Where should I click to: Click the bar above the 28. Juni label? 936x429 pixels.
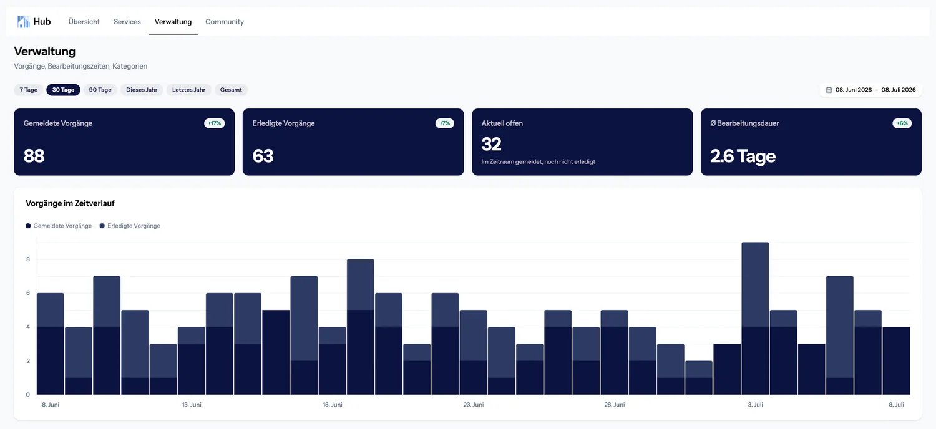[614, 352]
